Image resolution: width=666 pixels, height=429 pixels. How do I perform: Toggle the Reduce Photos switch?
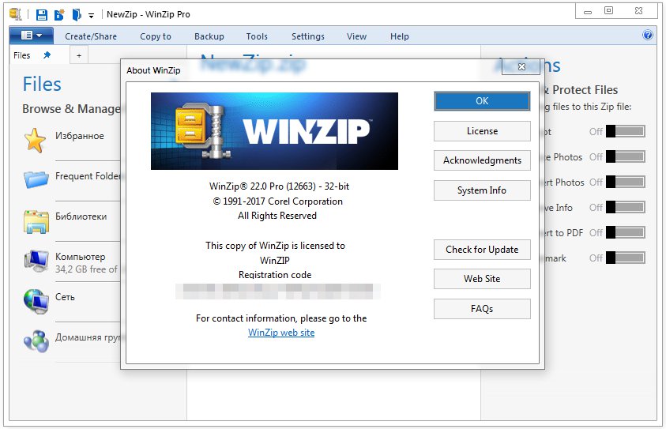coord(625,156)
